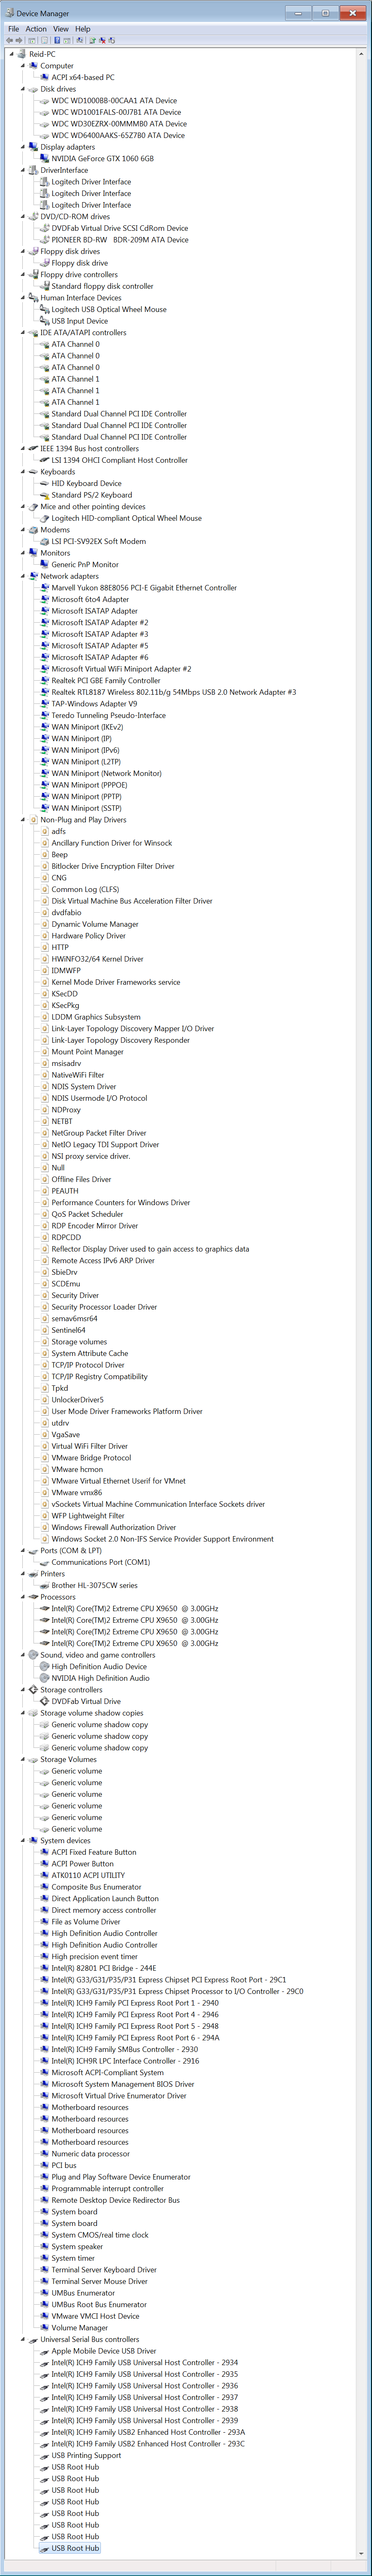Select Apple Mobile Device USB Driver
Screen dimensions: 372x2576
click(x=104, y=2351)
